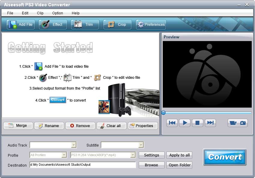The image size is (255, 178).
Task: Click Apply to all
Action: [179, 155]
